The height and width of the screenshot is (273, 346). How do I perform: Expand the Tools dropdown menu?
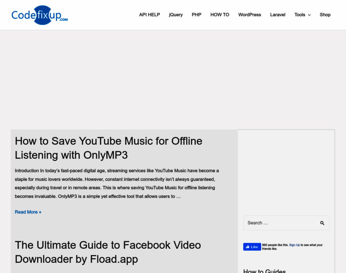302,15
